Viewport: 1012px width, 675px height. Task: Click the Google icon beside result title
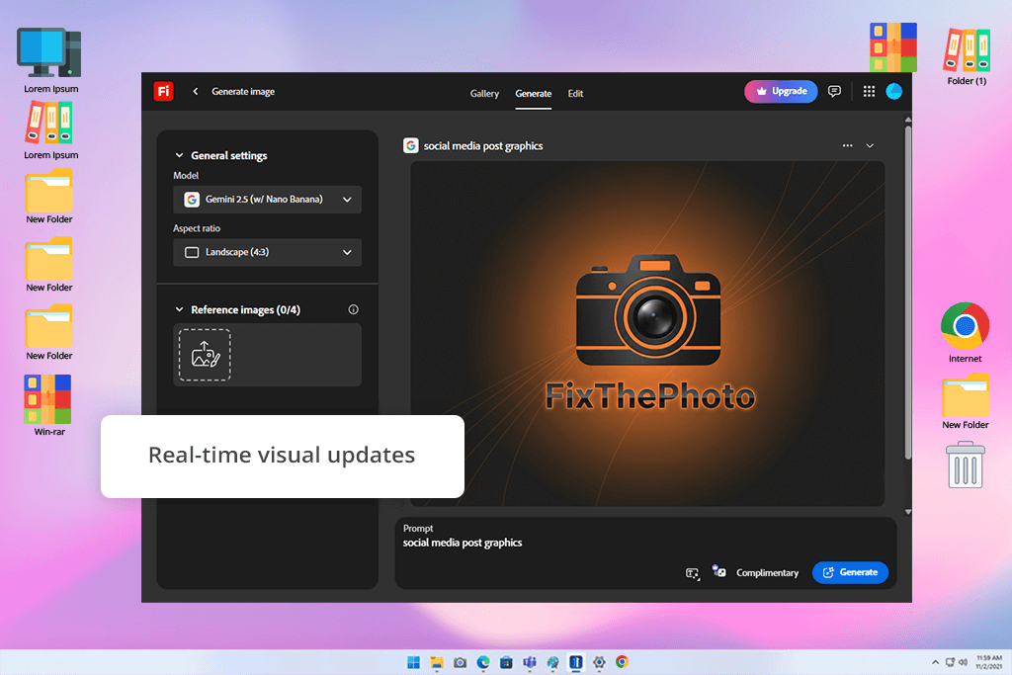(410, 146)
